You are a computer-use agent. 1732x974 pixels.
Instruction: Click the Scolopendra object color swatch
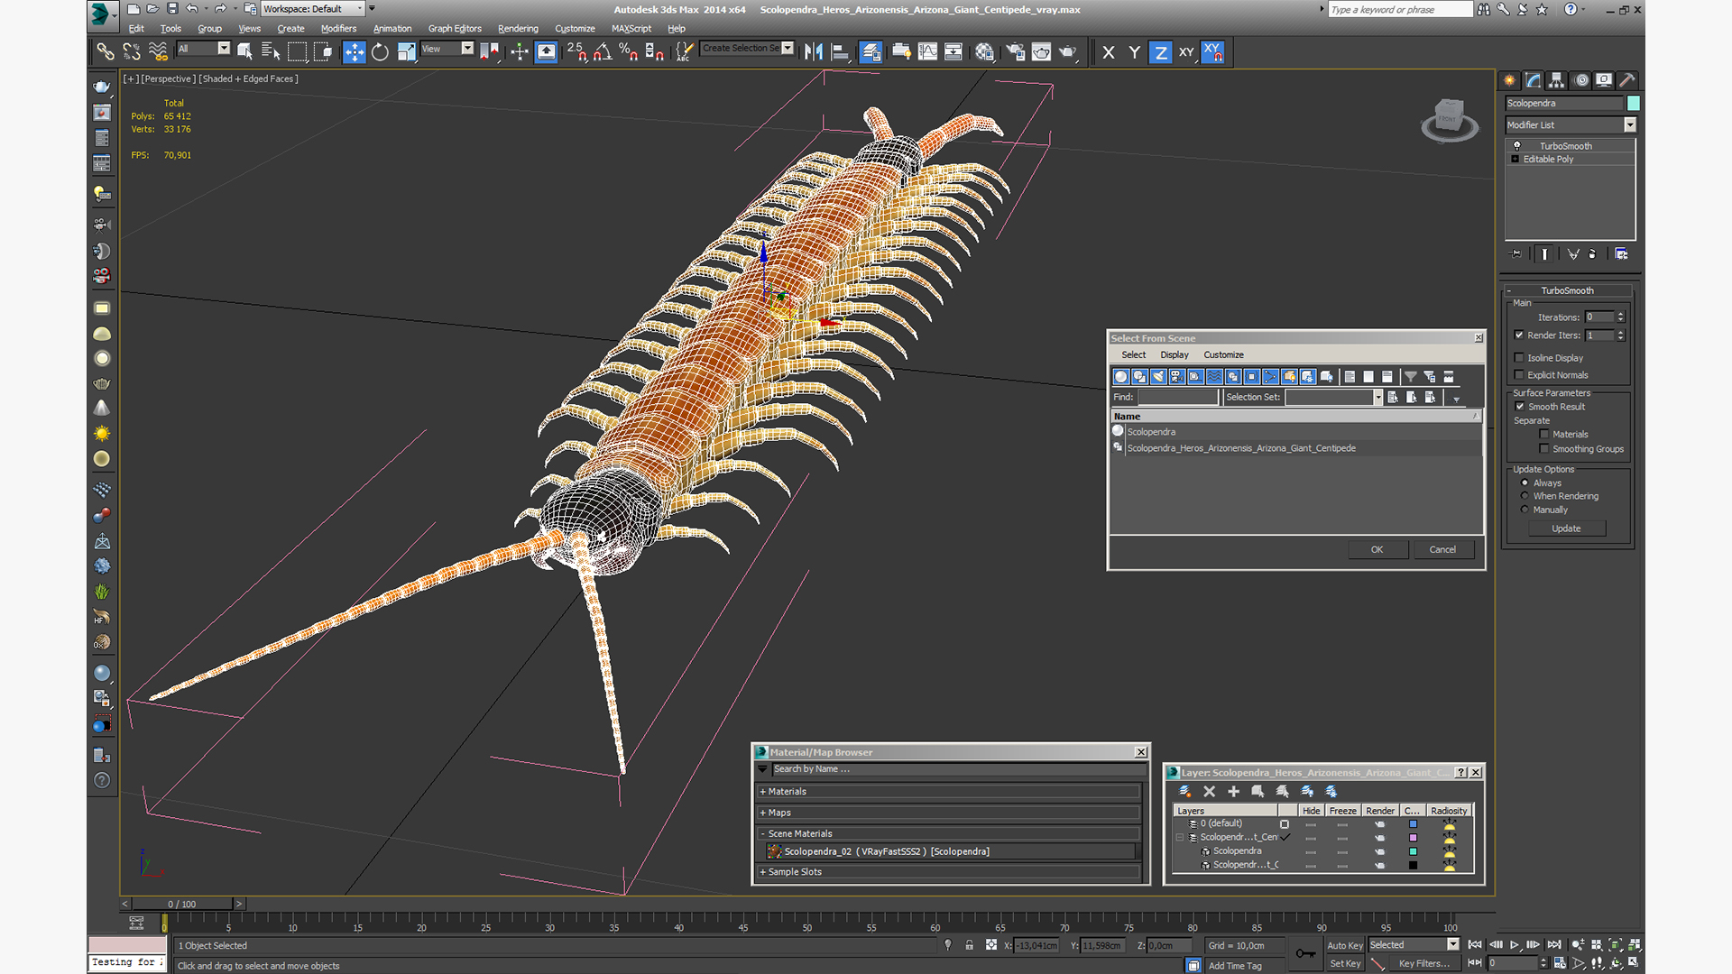[1633, 104]
